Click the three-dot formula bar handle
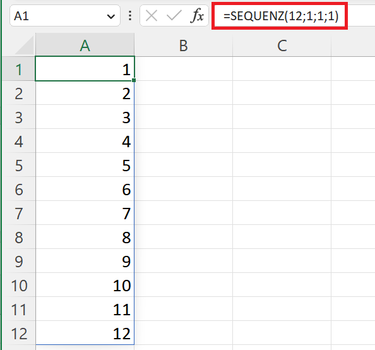Screen dimensions: 375x350 tap(130, 16)
